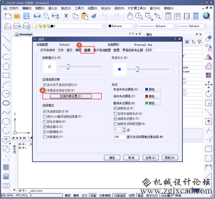Select the Ellipse tool
The image size is (215, 199).
coord(6,121)
